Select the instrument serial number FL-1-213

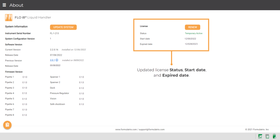54,33
